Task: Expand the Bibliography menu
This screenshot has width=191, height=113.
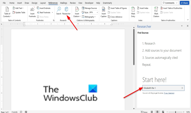Action: (89, 17)
